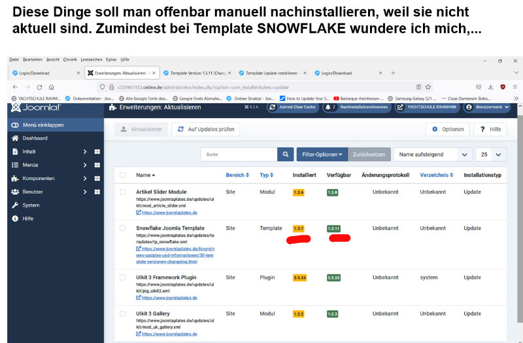Open the 25 items per page dropdown
523x343 pixels.
491,155
